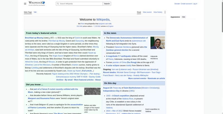Open the Valdivia River link
The height and width of the screenshot is (114, 223).
pyautogui.click(x=128, y=99)
